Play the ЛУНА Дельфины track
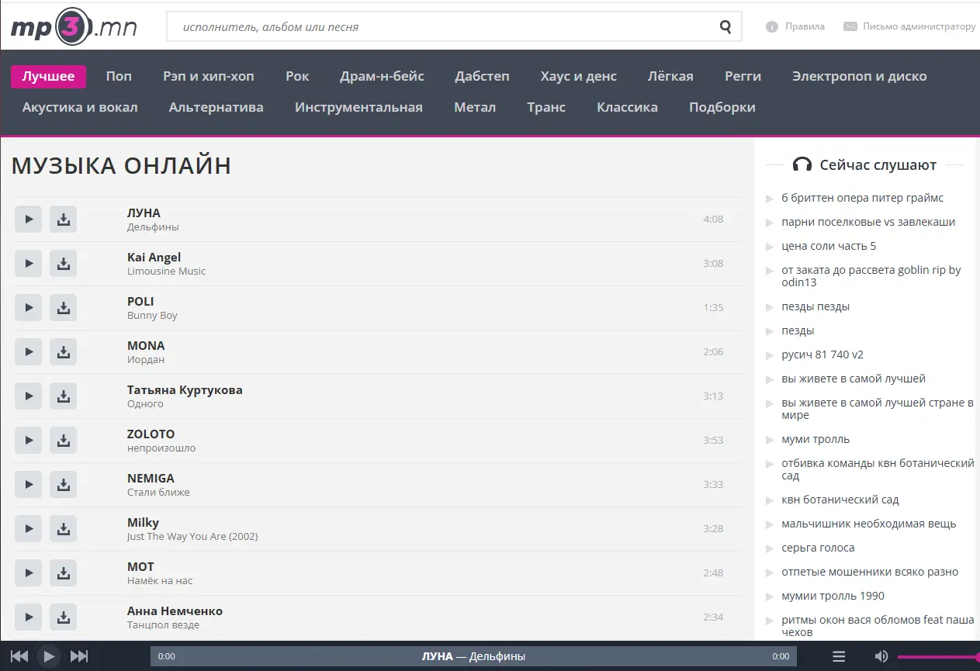 coord(28,220)
